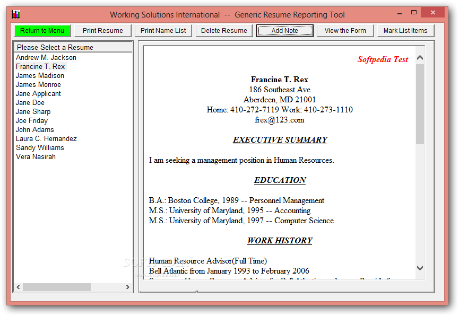Open View the Form
Viewport: 459px width, 316px height.
point(345,31)
